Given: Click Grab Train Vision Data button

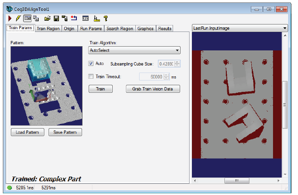Looking at the screenshot, I should tap(153, 89).
